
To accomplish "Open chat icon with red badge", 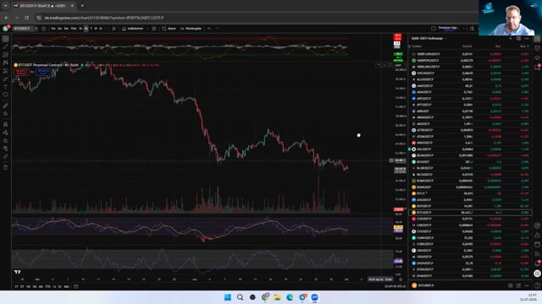I will pos(537,68).
